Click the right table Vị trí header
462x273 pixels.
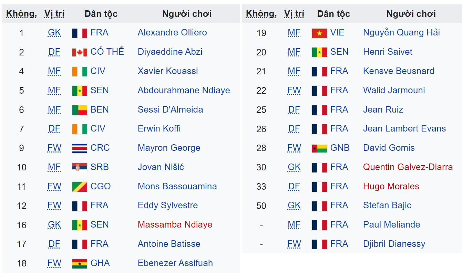pyautogui.click(x=294, y=14)
